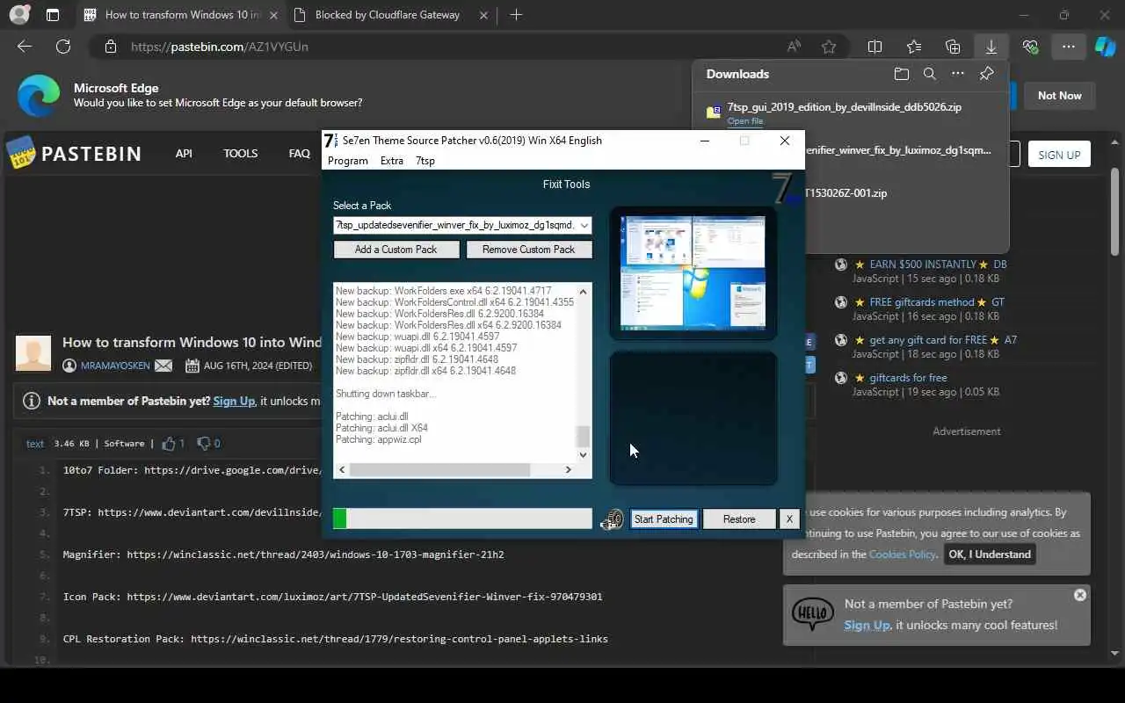Accept cookies with OK, I Understand
The height and width of the screenshot is (703, 1125).
point(990,554)
